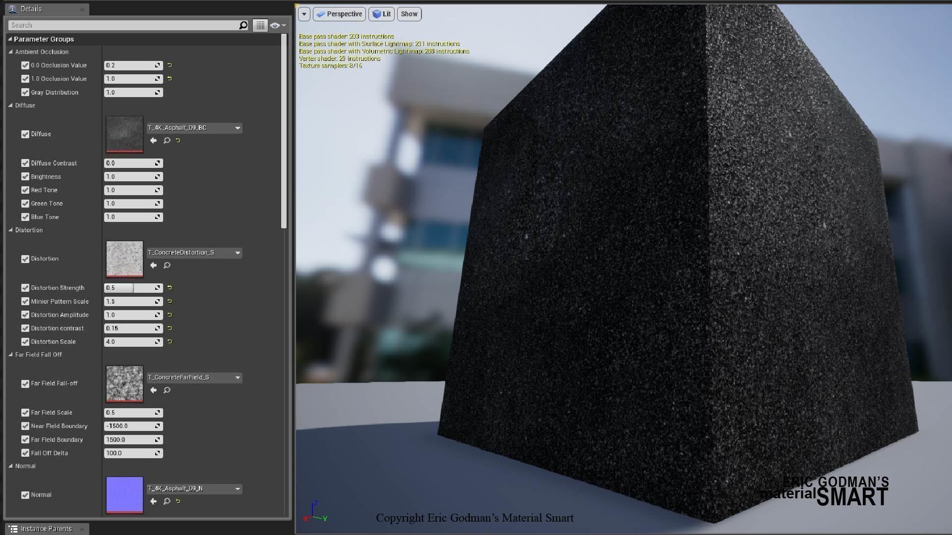
Task: Open the Show menu in viewport
Action: (409, 14)
